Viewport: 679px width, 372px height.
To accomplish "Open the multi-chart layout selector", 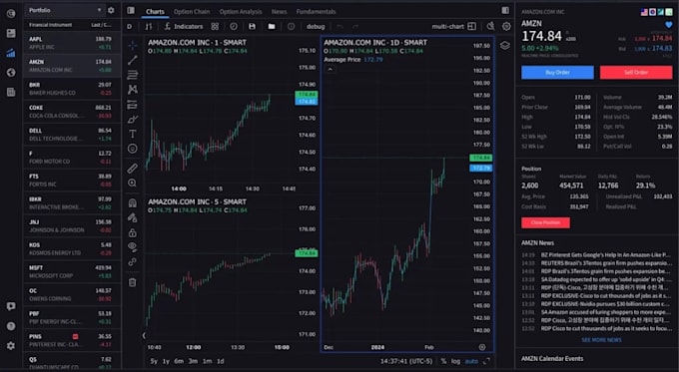I will pos(453,26).
